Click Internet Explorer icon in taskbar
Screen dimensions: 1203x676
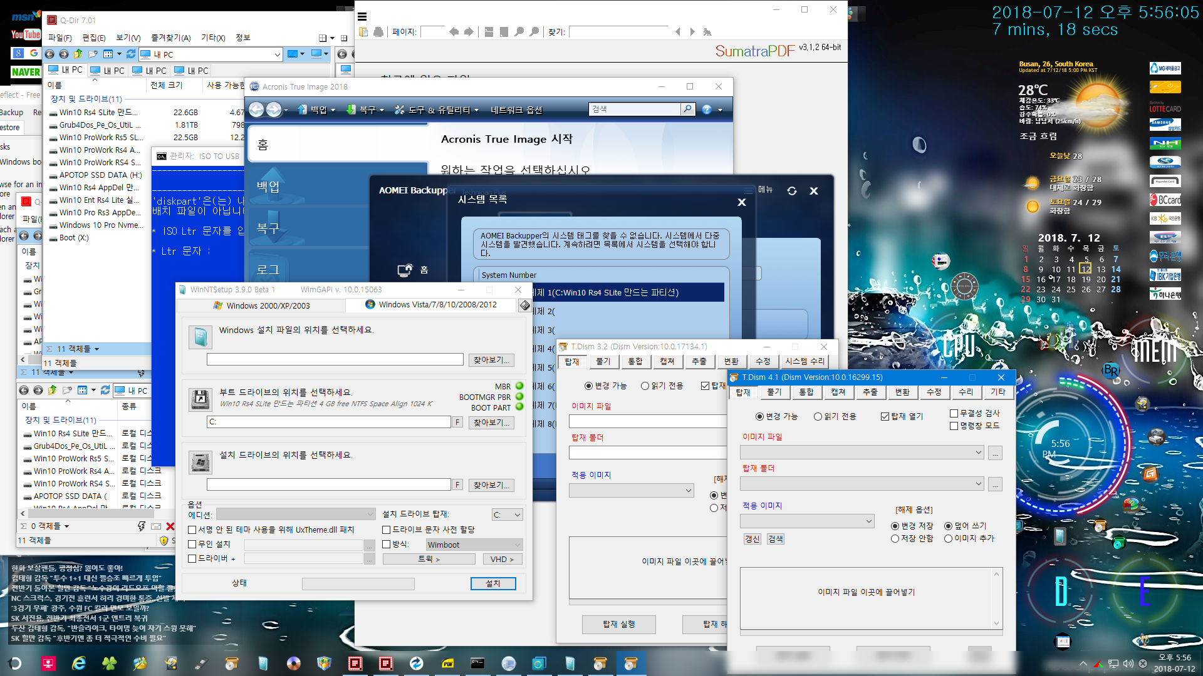(x=79, y=663)
